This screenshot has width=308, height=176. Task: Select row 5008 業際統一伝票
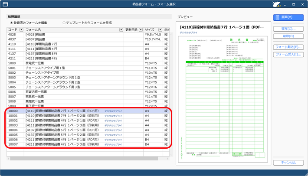(88, 101)
